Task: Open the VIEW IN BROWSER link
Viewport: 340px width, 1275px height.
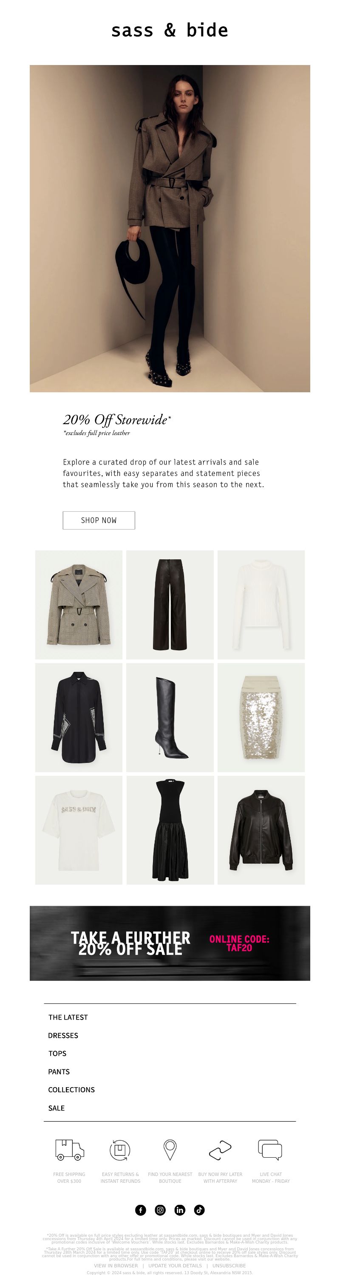Action: click(116, 1266)
